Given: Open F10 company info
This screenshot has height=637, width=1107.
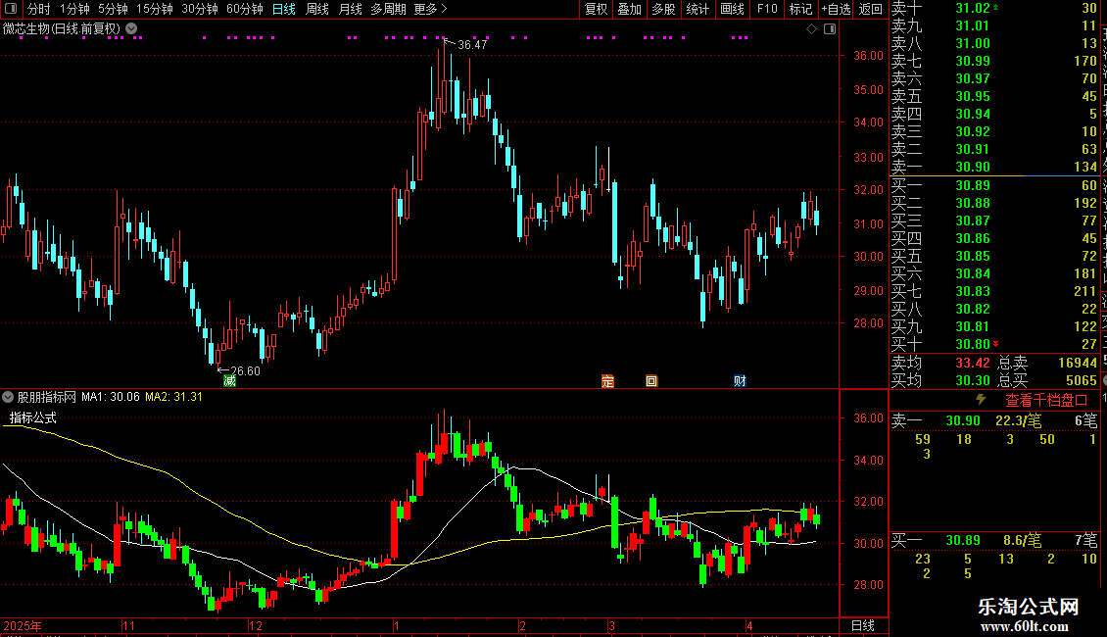Looking at the screenshot, I should click(767, 9).
